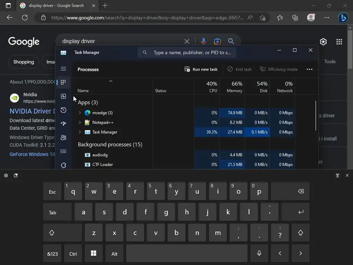Select Shopping filter chip
353x265 pixels.
pos(24,62)
